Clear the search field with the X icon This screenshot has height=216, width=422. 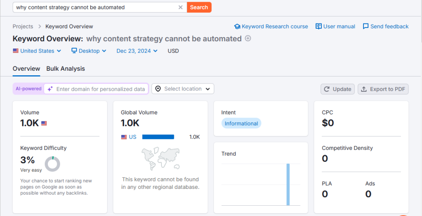181,7
